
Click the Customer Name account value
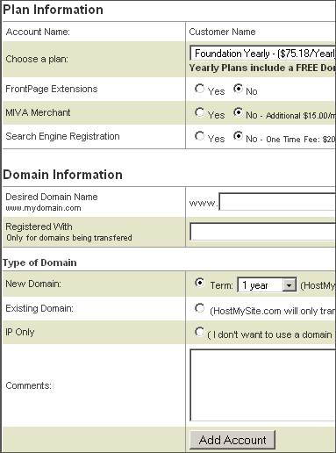pos(222,32)
